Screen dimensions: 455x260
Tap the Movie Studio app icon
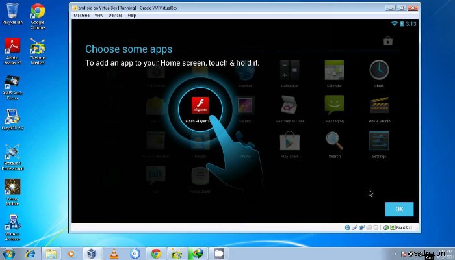pos(379,105)
